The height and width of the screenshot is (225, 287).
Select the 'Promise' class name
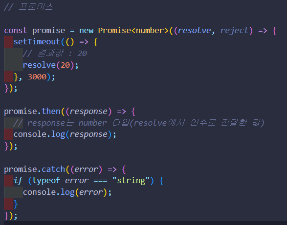[x=114, y=31]
